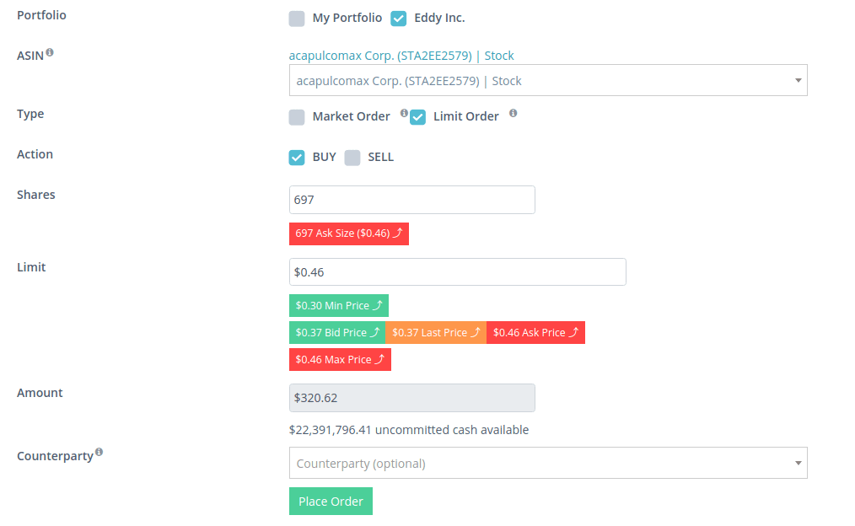Open the Counterparty optional dropdown
The image size is (855, 526).
[548, 462]
